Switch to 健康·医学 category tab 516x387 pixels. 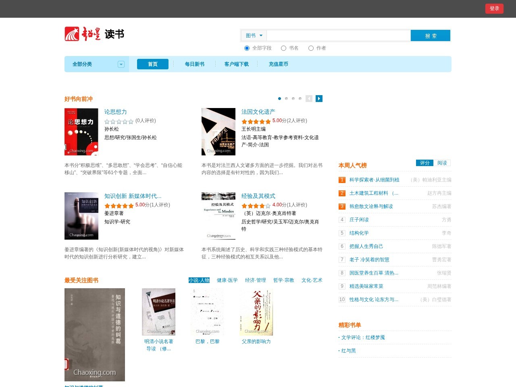pos(227,280)
